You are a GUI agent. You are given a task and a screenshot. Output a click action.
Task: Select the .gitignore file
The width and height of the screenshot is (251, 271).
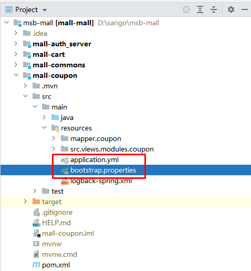pyautogui.click(x=57, y=213)
